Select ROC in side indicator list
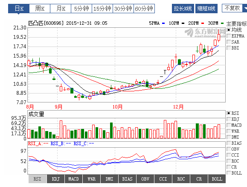Screen dimensions: 247x187 229,161
